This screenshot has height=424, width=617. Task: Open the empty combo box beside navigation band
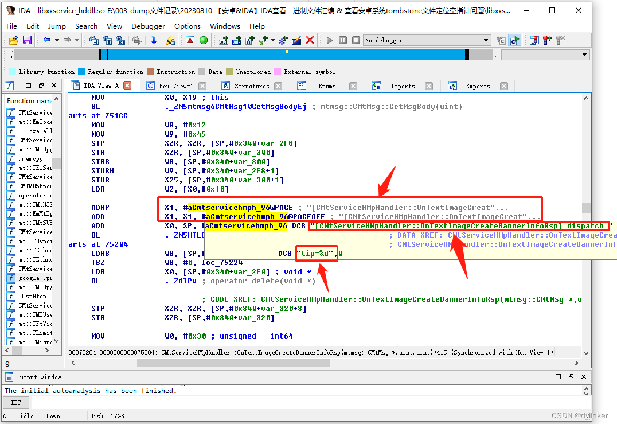[x=545, y=55]
